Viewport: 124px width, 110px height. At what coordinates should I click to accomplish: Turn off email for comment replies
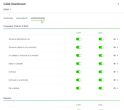click(101, 47)
